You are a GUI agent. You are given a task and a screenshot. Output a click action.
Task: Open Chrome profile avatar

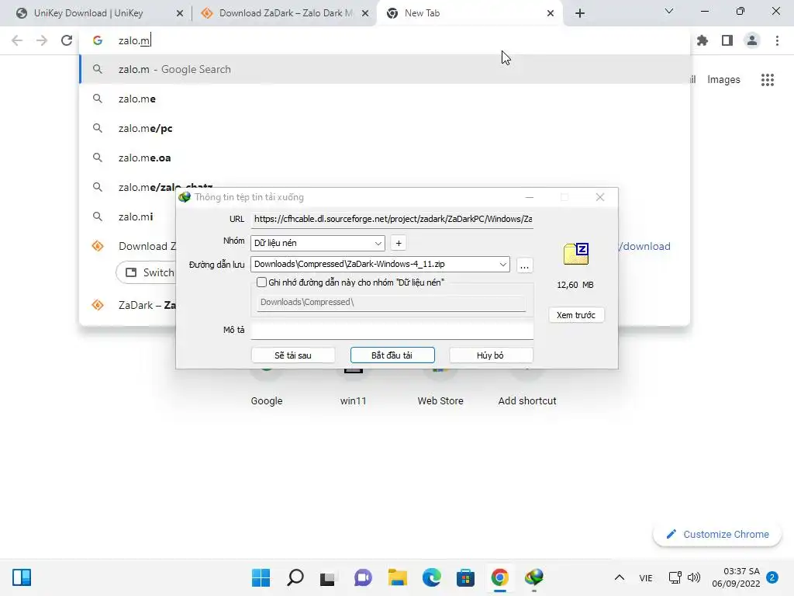pos(752,40)
